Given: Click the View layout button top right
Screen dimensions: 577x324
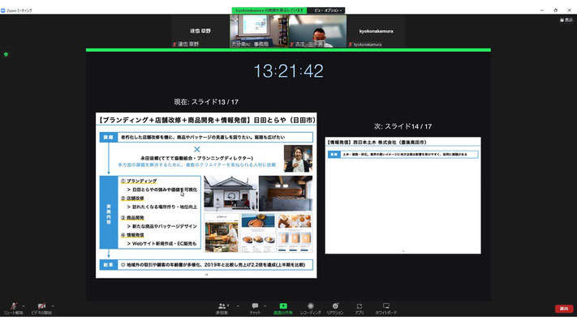Looking at the screenshot, I should coord(566,19).
